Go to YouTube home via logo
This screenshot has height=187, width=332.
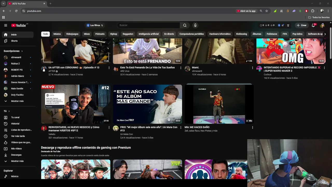click(19, 25)
